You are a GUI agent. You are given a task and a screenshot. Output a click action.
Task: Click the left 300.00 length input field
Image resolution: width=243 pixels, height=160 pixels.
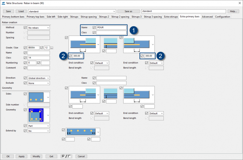pos(78,56)
